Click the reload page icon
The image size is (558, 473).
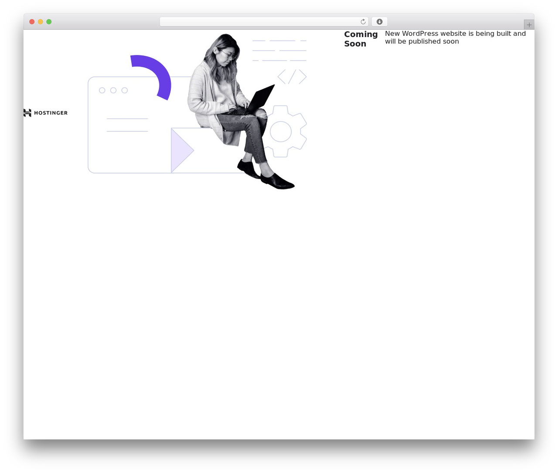click(363, 22)
